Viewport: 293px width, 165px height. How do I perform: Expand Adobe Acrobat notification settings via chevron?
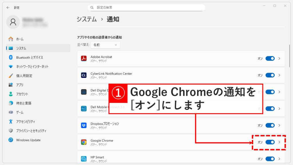[x=279, y=58]
